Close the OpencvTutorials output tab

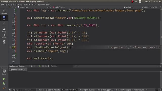click(x=25, y=70)
